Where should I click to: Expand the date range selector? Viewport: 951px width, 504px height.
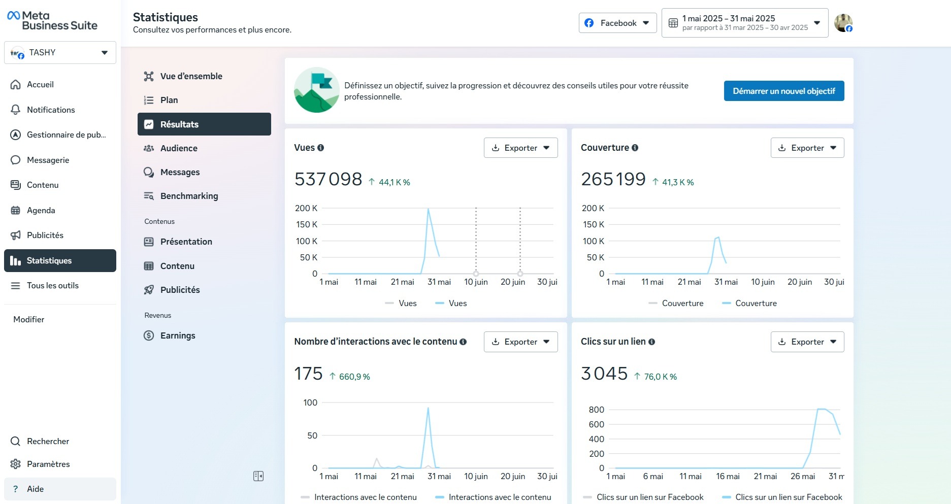click(x=744, y=23)
